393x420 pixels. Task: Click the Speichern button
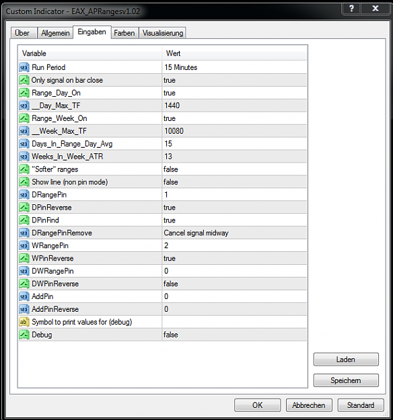346,380
